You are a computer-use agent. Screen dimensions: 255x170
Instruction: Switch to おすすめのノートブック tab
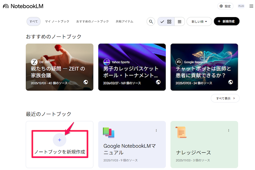click(92, 21)
